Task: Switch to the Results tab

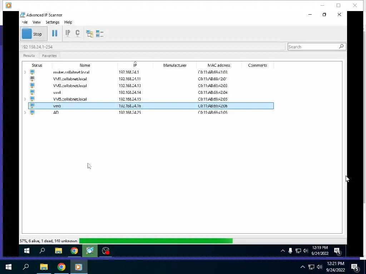Action: point(29,55)
